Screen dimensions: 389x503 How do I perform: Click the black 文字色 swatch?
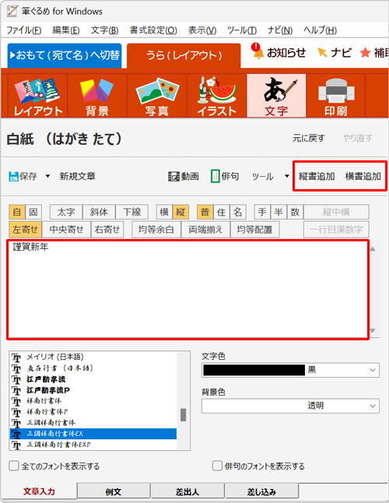[x=254, y=370]
